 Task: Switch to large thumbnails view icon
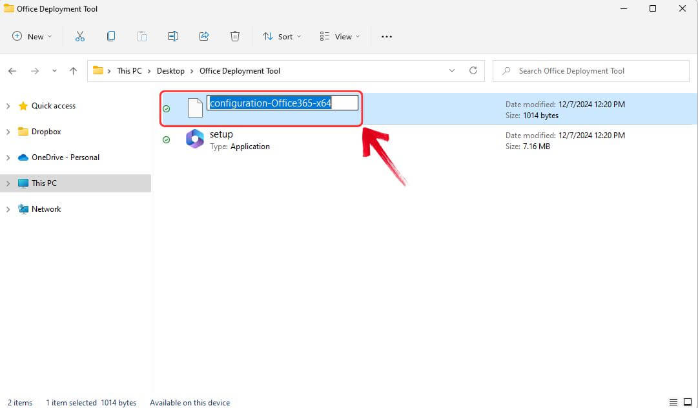(687, 402)
